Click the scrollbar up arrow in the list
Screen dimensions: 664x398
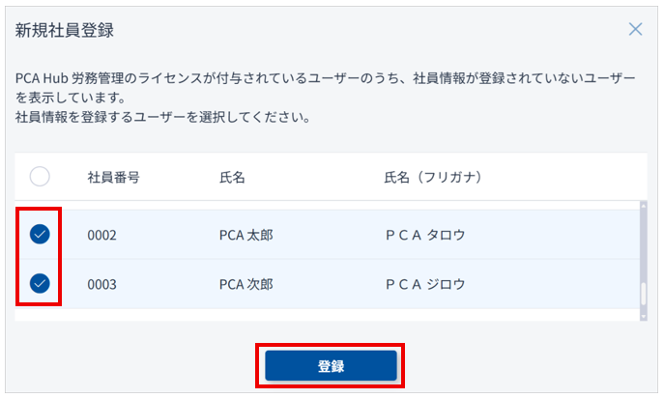643,206
